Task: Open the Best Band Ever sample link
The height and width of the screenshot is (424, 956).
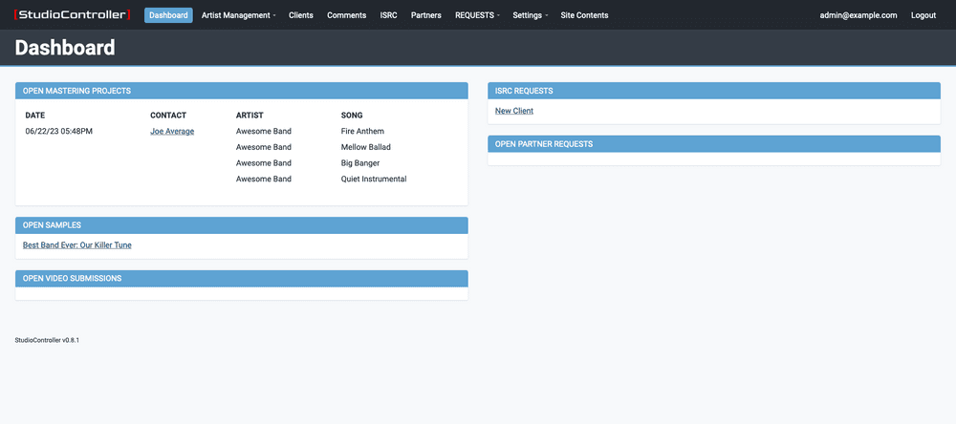Action: (77, 245)
